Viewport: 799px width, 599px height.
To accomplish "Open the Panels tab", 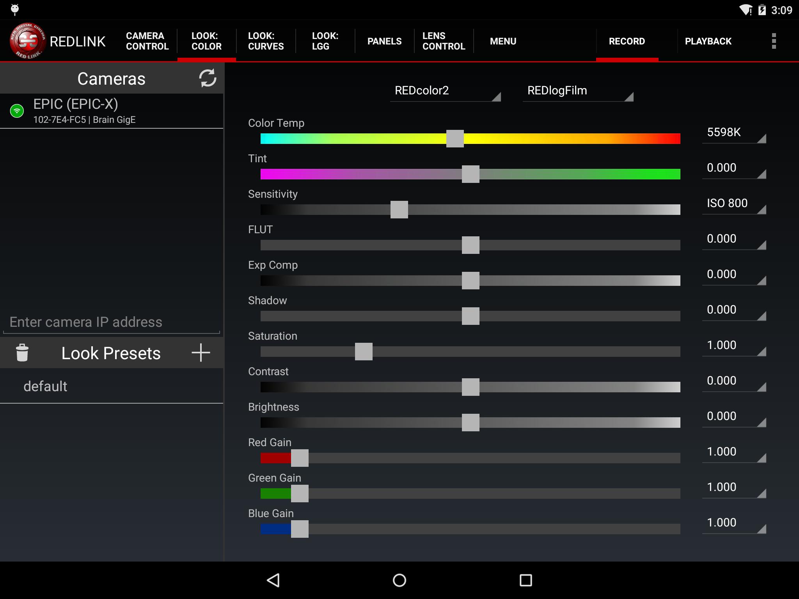I will (x=385, y=41).
